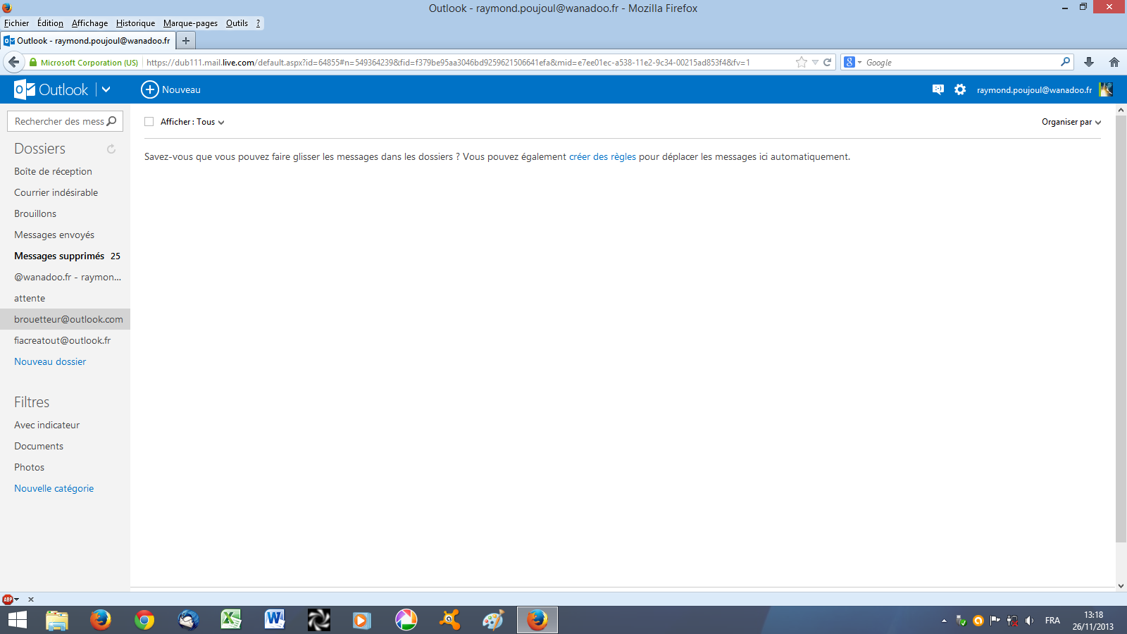The height and width of the screenshot is (634, 1127).
Task: Open the Marque-pages menu
Action: (190, 23)
